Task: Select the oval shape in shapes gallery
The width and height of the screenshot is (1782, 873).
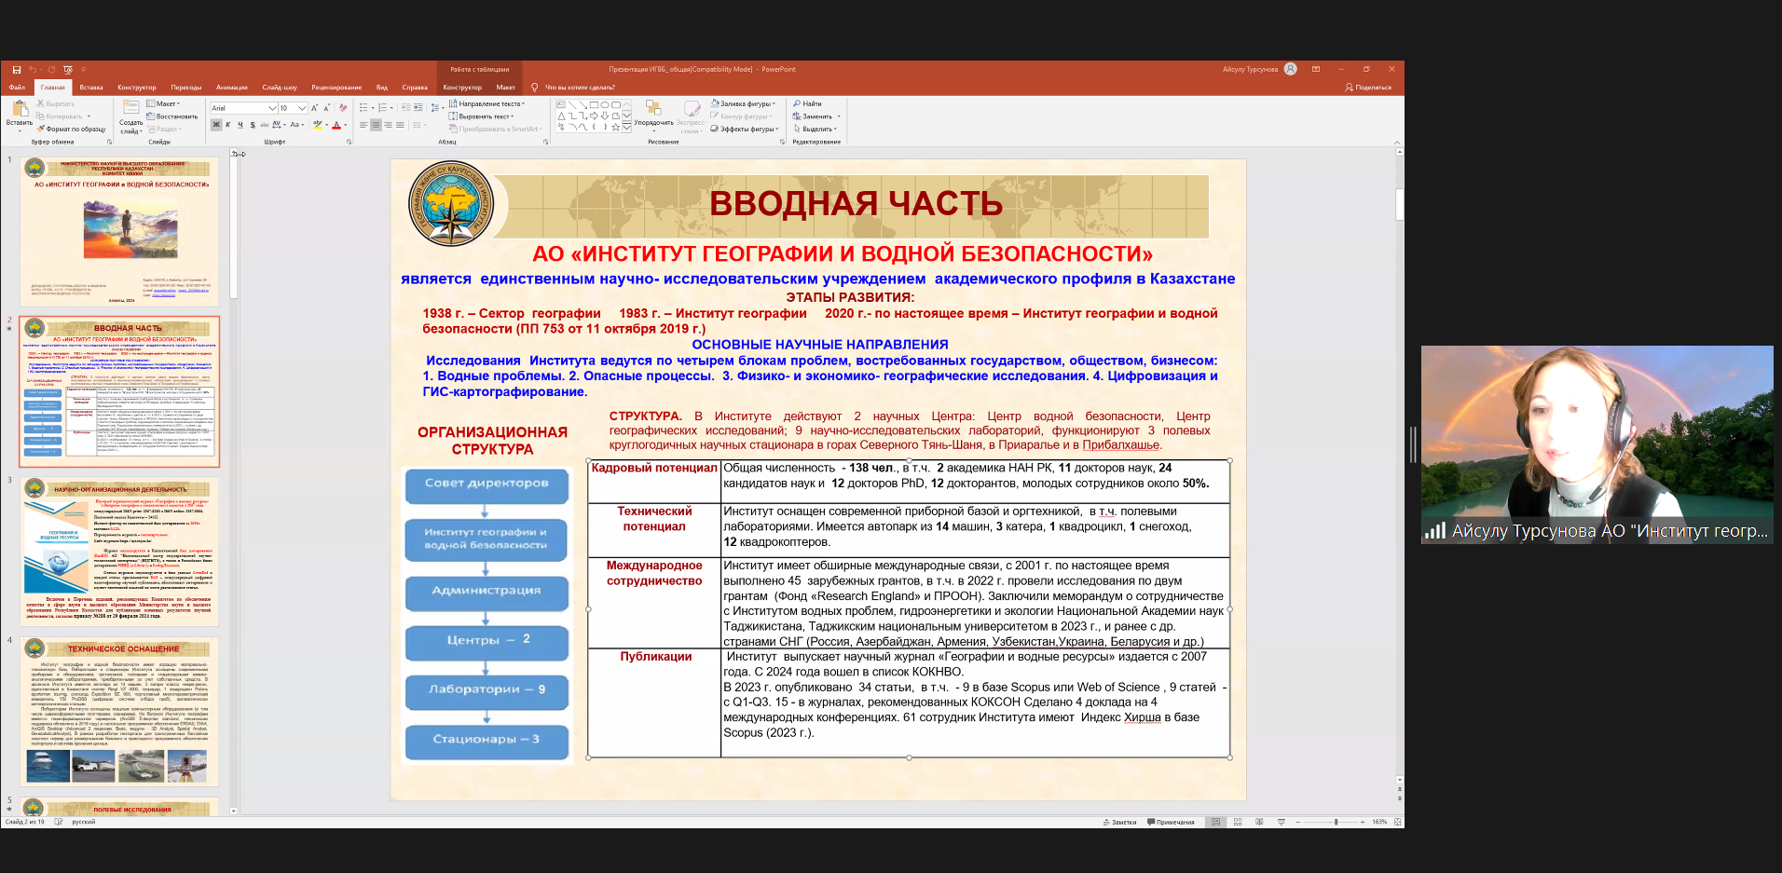Action: coord(605,104)
